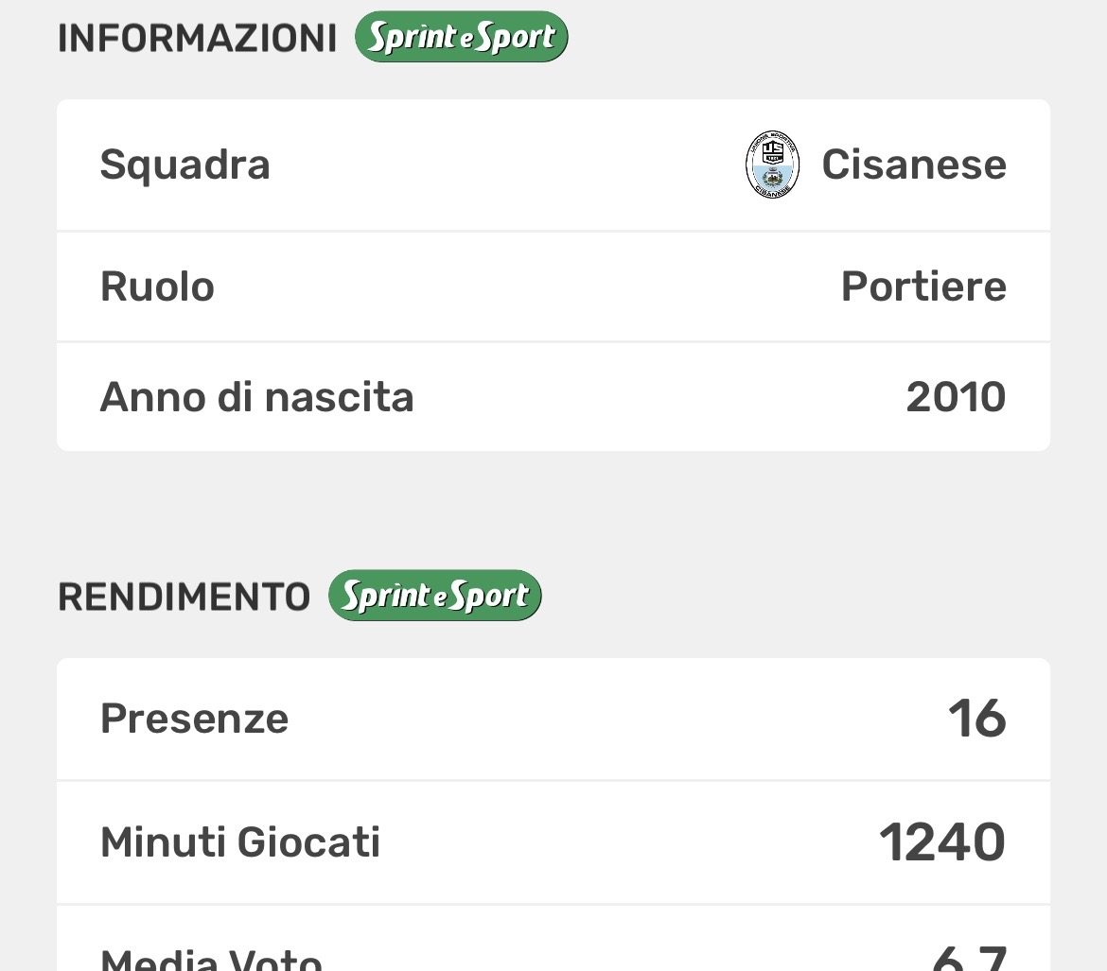Screen dimensions: 1107x971
Task: Click the 1240 minutes played value
Action: click(941, 842)
